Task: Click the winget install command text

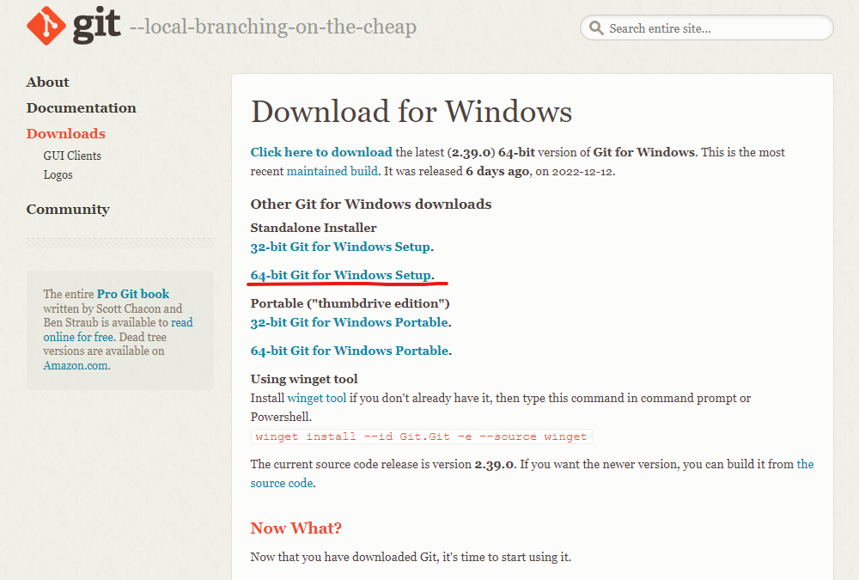Action: click(421, 437)
